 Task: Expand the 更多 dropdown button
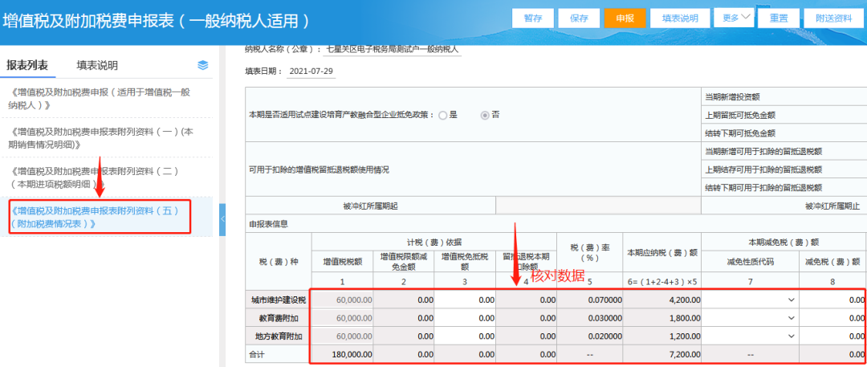coord(735,18)
